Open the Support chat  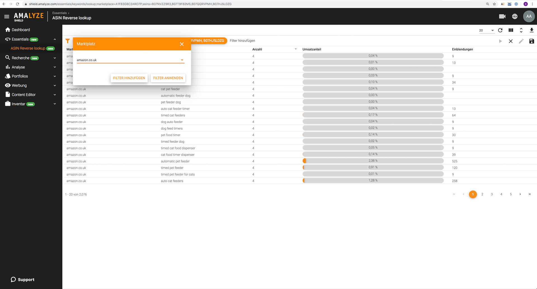(x=22, y=279)
